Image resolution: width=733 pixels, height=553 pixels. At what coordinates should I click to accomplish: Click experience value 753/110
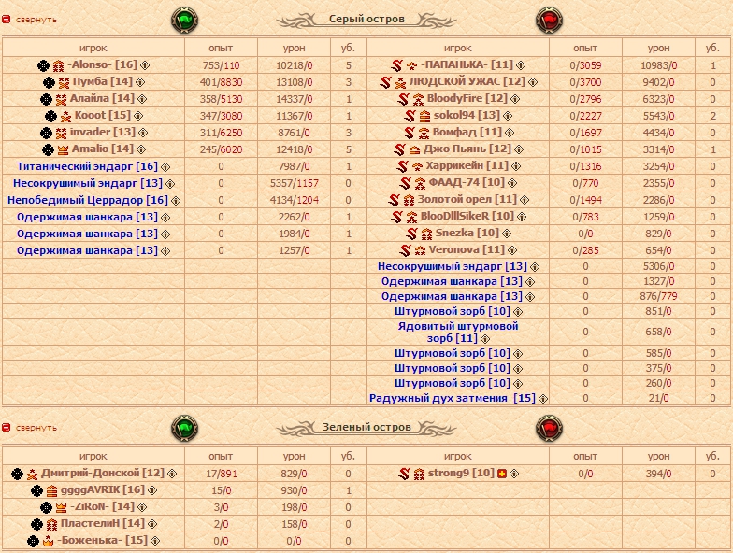point(221,65)
